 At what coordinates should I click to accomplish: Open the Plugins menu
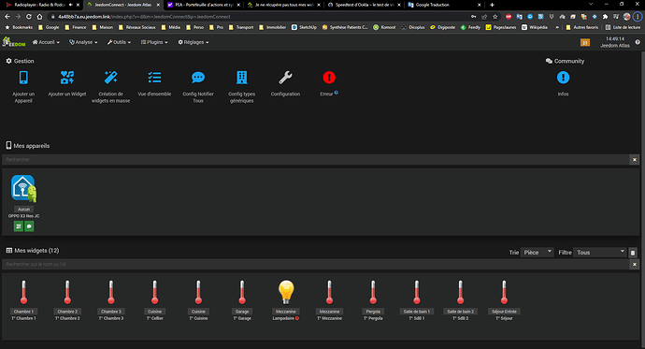click(154, 42)
